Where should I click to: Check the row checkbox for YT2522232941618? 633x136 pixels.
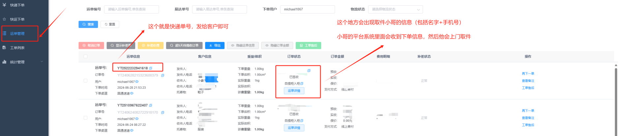point(85,81)
